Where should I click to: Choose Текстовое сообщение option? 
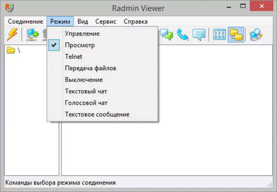(102, 114)
